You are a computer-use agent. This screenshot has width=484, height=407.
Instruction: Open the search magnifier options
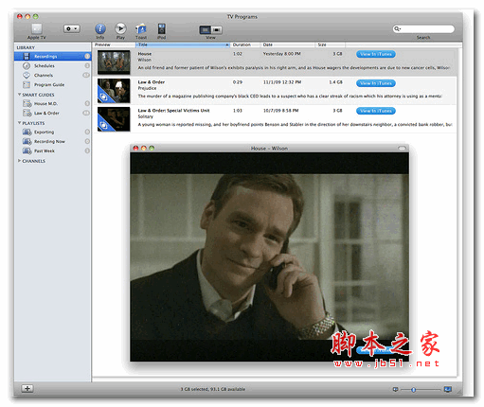[x=397, y=29]
